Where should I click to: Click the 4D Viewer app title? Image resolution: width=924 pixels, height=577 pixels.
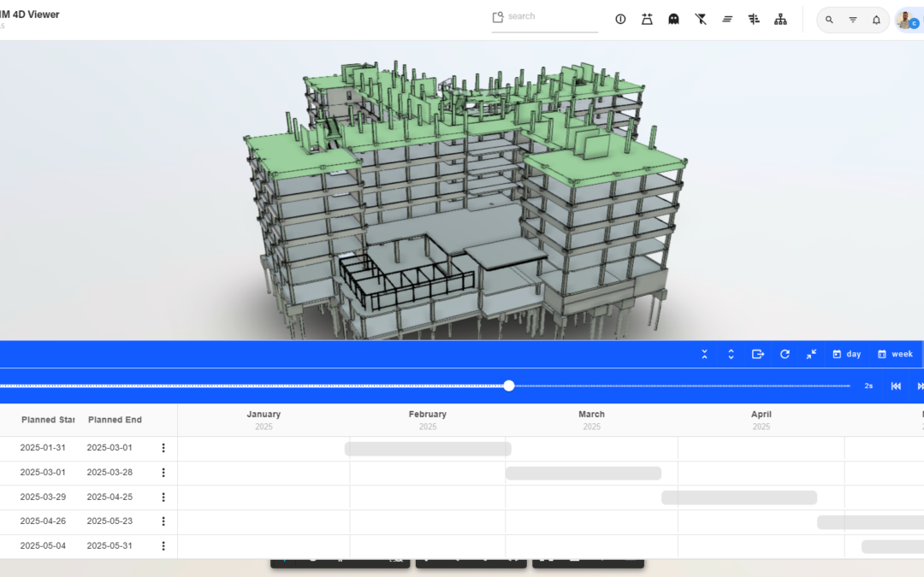pyautogui.click(x=29, y=15)
